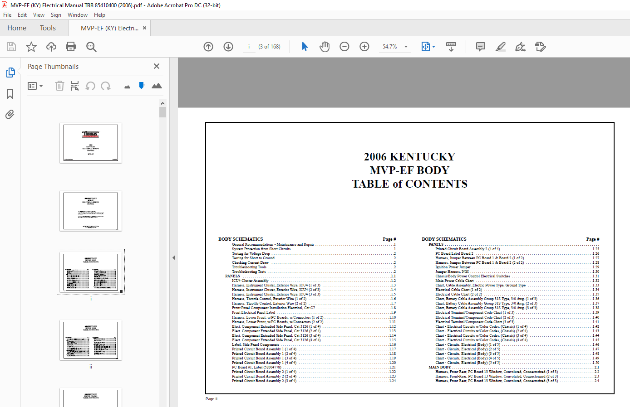Activate the Hand pan tool
Image resolution: width=630 pixels, height=407 pixels.
[x=325, y=47]
